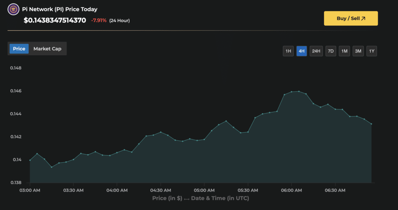Select the 24H time range
Image resolution: width=398 pixels, height=210 pixels.
(x=316, y=51)
